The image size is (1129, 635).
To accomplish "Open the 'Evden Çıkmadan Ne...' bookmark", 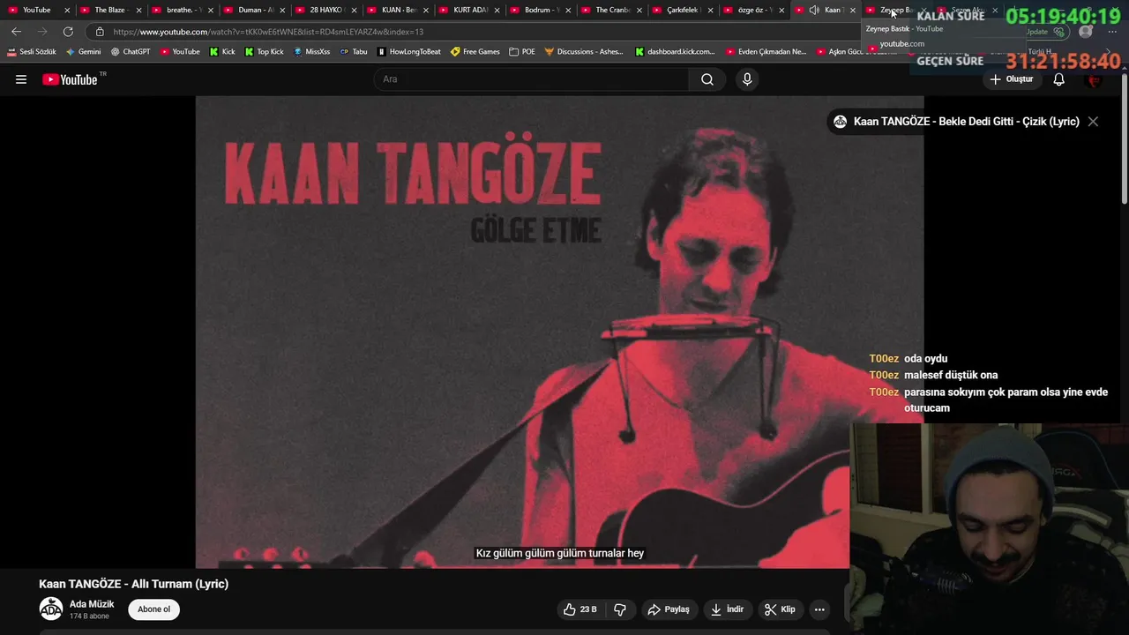I will [x=766, y=51].
